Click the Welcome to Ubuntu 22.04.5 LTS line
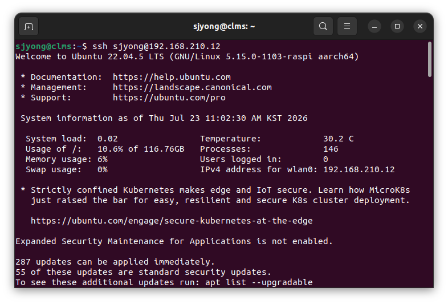 click(187, 56)
